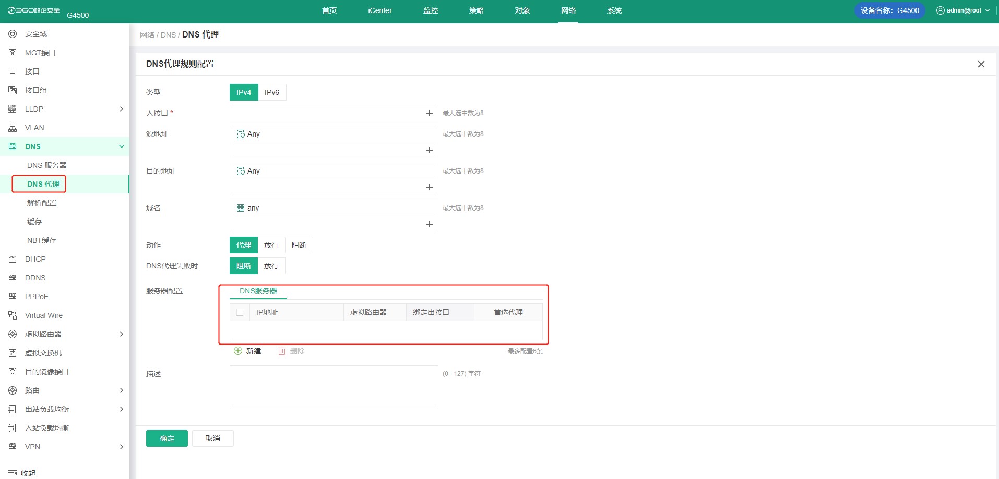Click the 虚拟交换机 sidebar icon
999x479 pixels.
(x=13, y=353)
